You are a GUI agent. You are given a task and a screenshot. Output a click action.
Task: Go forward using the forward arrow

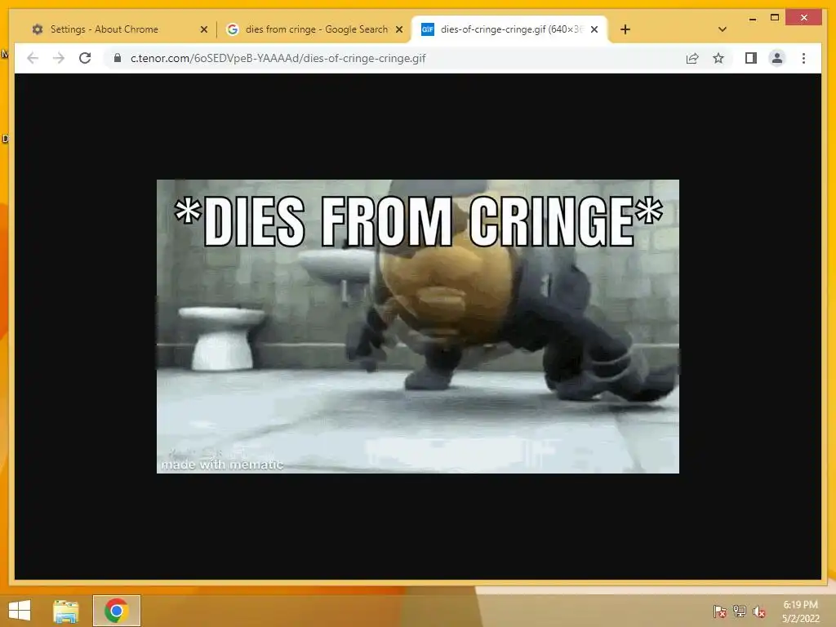(x=59, y=58)
